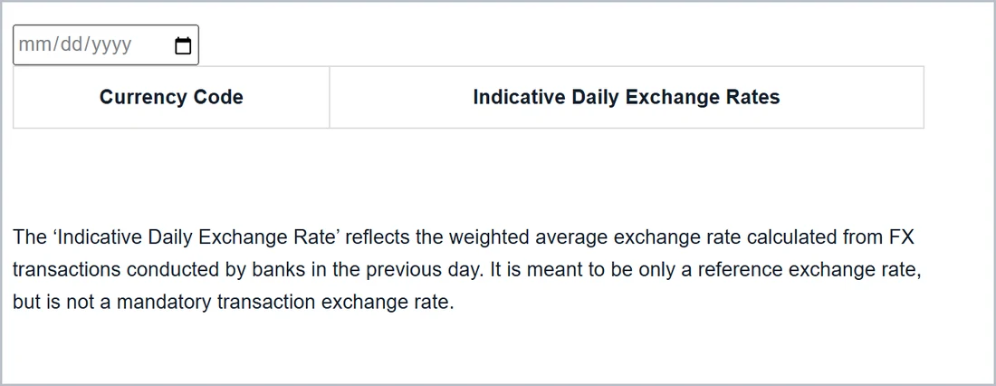Open the calendar picker icon

[x=183, y=45]
